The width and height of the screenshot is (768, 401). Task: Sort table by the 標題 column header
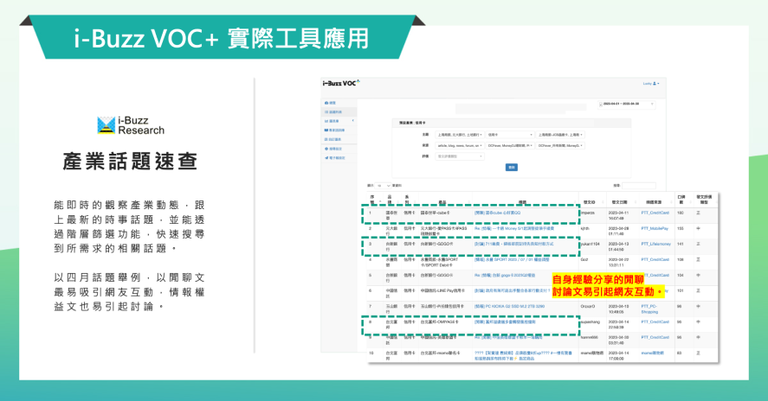pyautogui.click(x=523, y=202)
